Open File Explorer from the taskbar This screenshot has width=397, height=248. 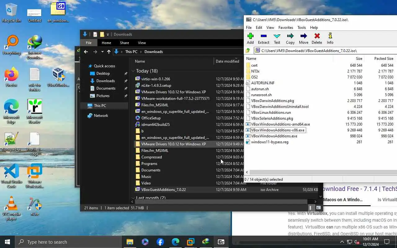[130, 242]
